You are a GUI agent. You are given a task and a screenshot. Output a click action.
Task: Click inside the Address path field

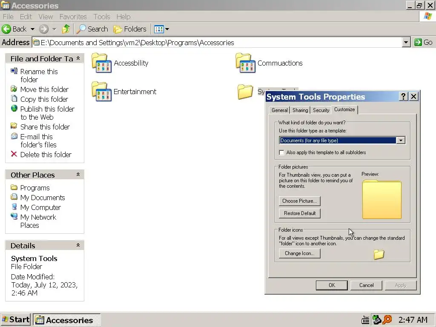(x=217, y=42)
